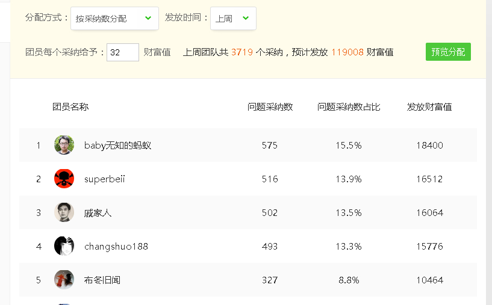Click wealth value 15776
Screen dimensions: 492x305
coord(429,247)
